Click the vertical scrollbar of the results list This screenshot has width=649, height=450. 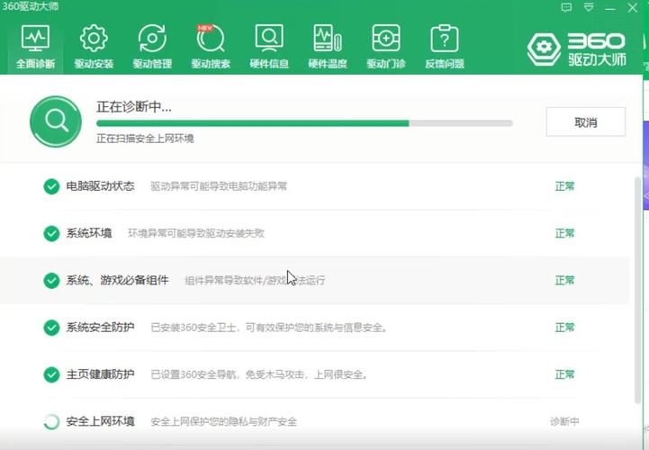(637, 290)
